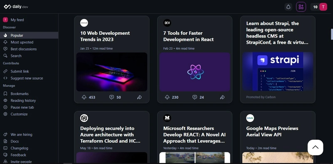Open the profile avatar T in header
The height and width of the screenshot is (164, 333).
pyautogui.click(x=323, y=7)
